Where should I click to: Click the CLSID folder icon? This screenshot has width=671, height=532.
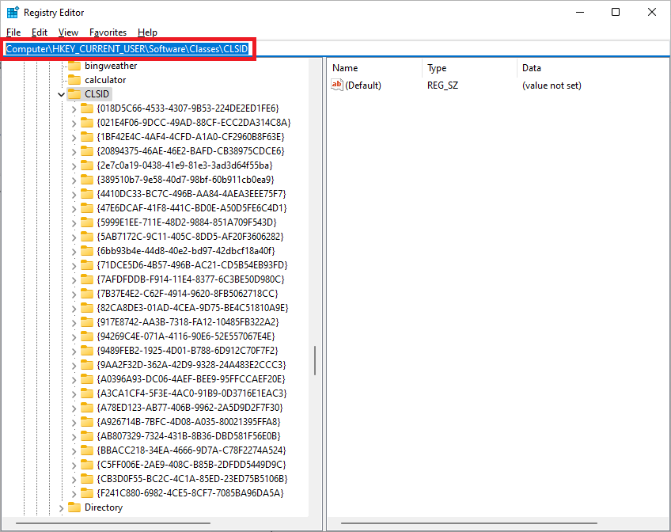[74, 93]
